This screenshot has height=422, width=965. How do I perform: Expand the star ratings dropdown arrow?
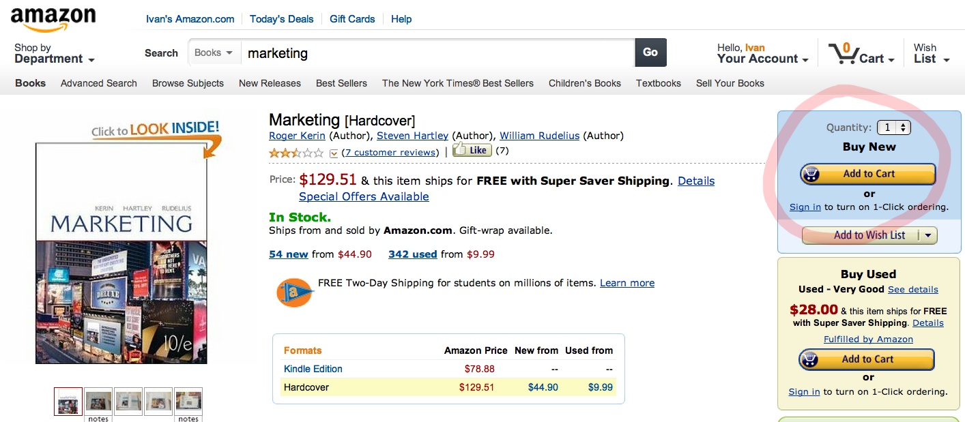(334, 153)
